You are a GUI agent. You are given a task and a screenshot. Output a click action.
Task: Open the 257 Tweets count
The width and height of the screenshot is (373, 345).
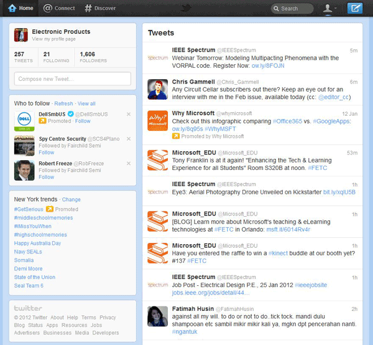click(24, 57)
